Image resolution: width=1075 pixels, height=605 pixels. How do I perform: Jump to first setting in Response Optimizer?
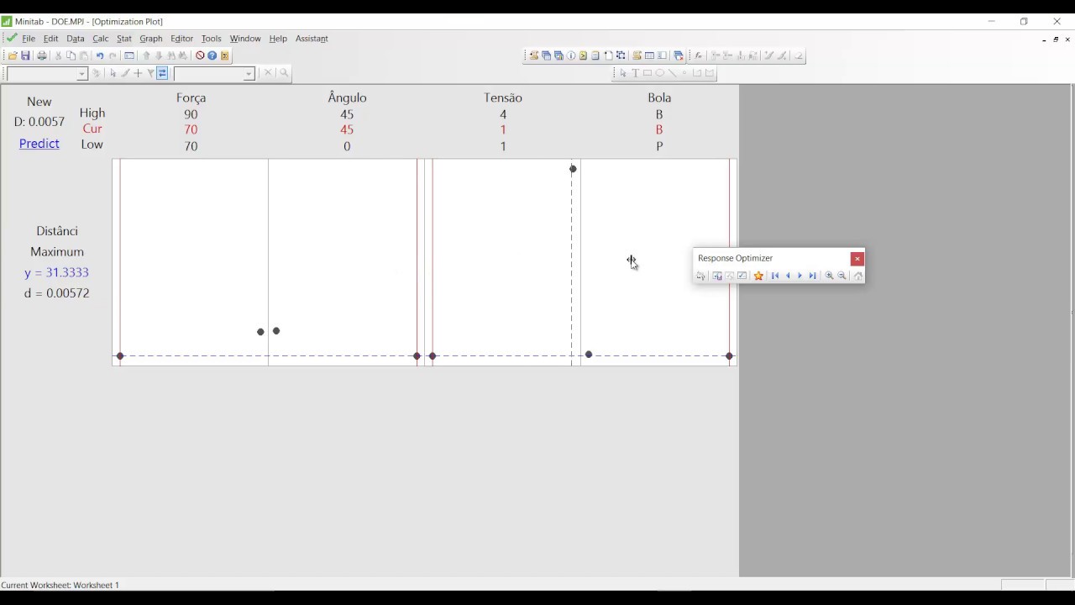click(x=775, y=276)
